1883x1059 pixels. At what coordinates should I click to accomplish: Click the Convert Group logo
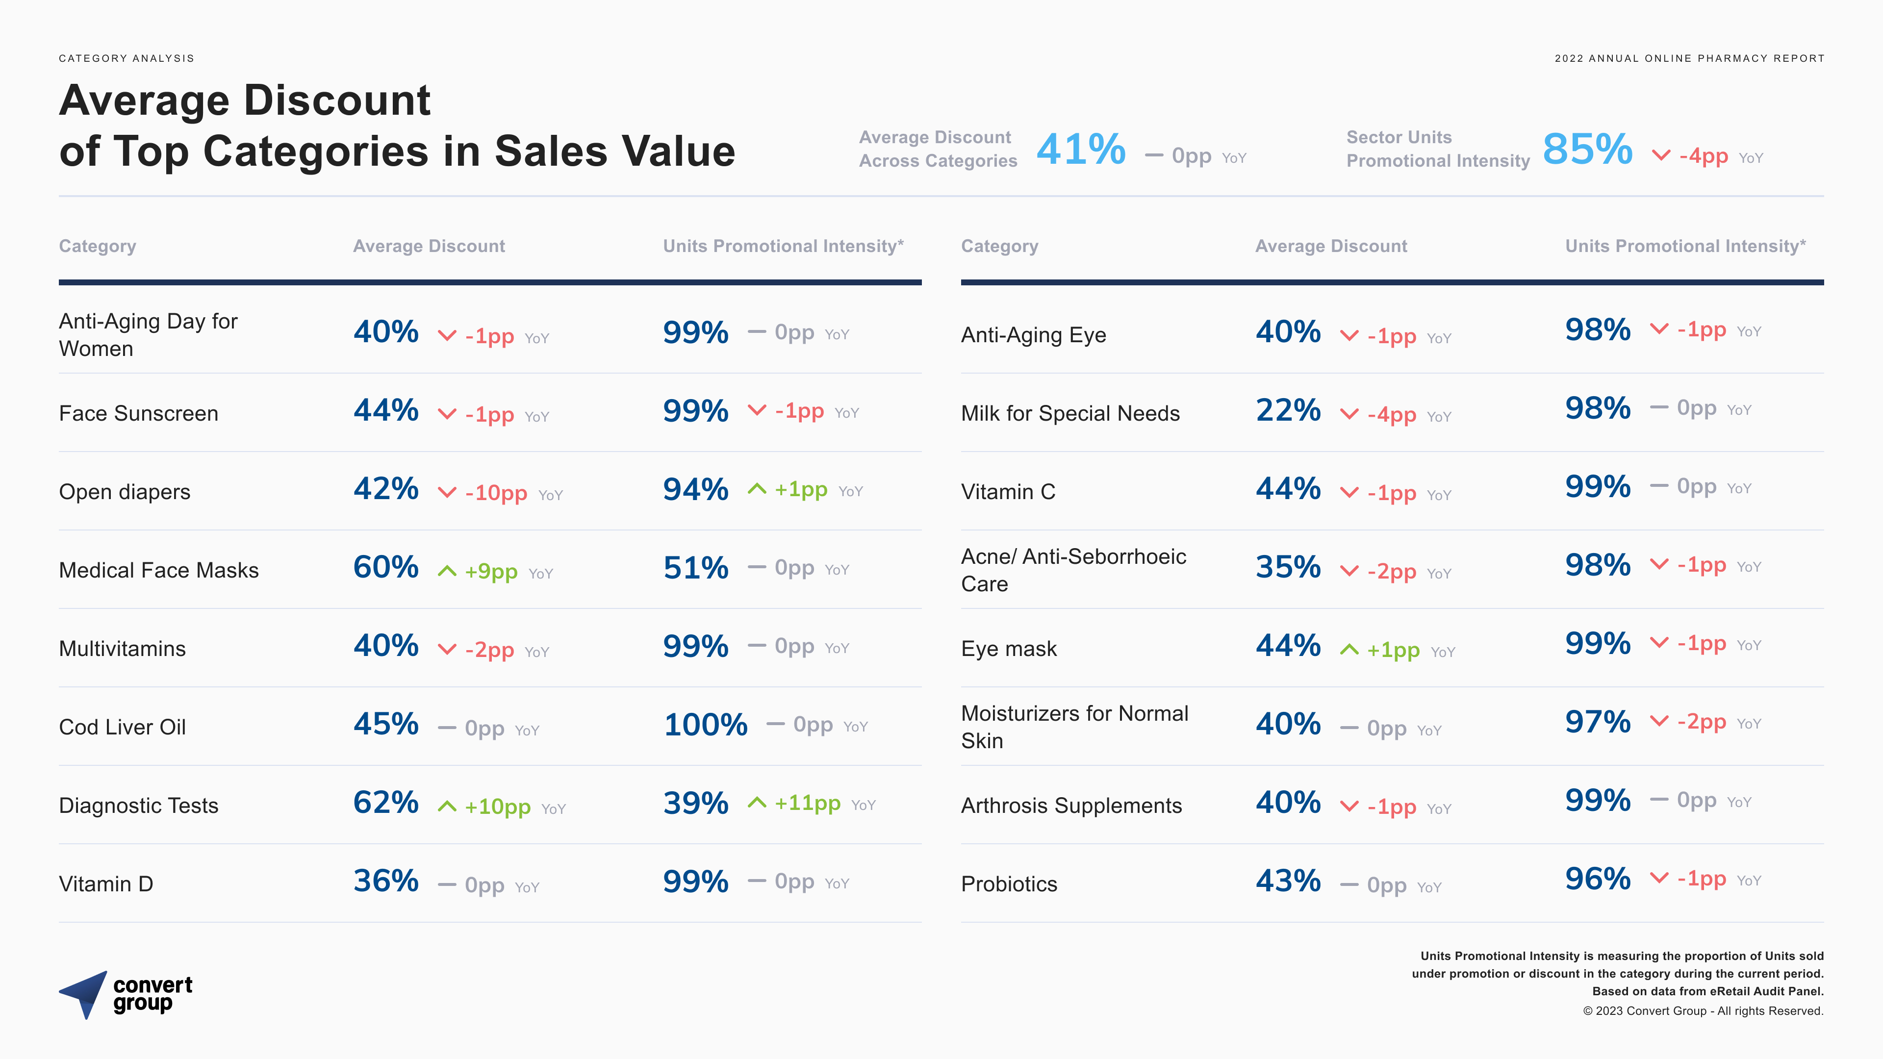[x=126, y=995]
